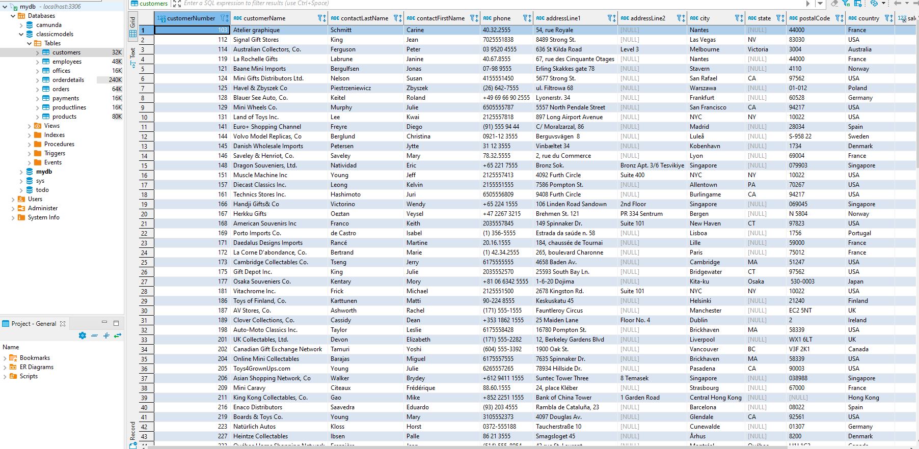Select the todo database node
Screen dimensions: 919x449
coord(42,190)
